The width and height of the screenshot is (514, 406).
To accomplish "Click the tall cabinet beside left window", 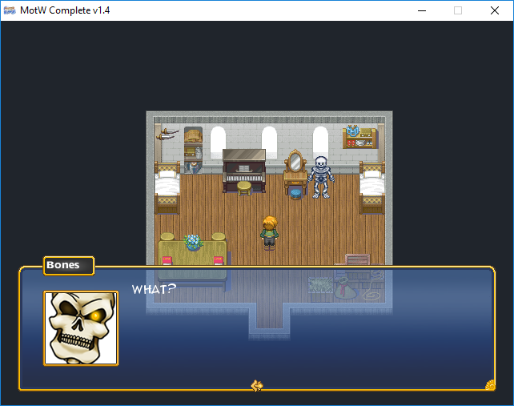I will point(193,150).
